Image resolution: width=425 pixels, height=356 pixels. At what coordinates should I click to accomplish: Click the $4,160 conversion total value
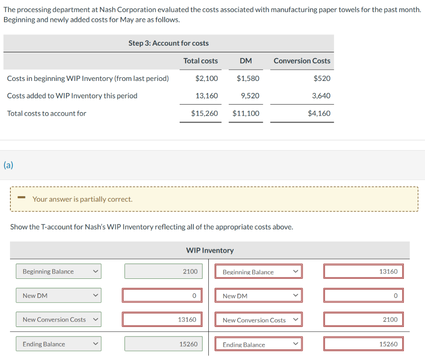tap(319, 113)
